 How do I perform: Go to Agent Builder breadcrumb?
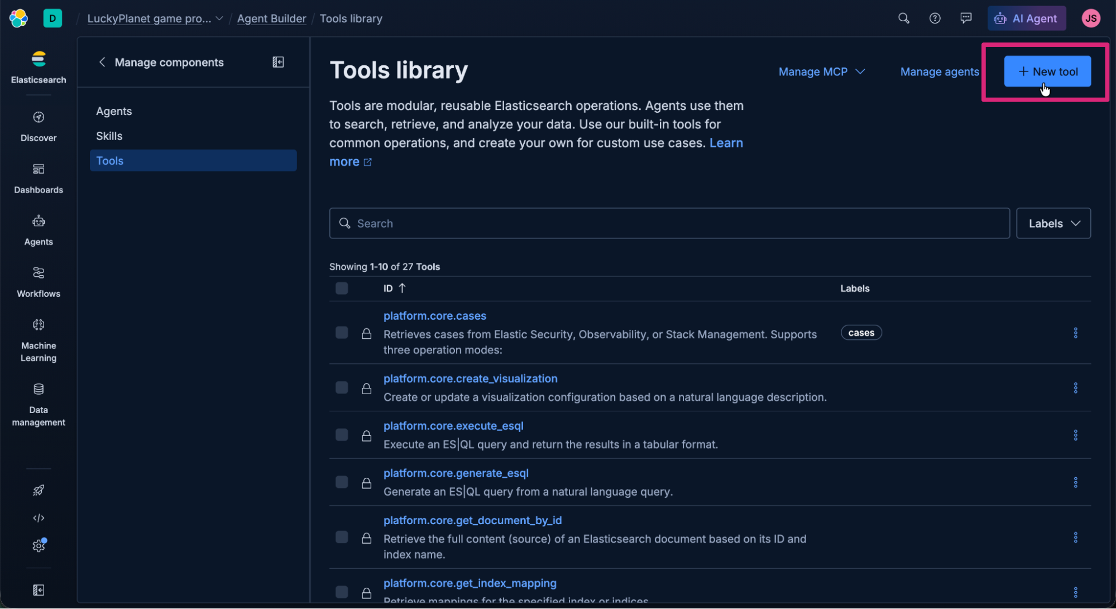click(271, 18)
